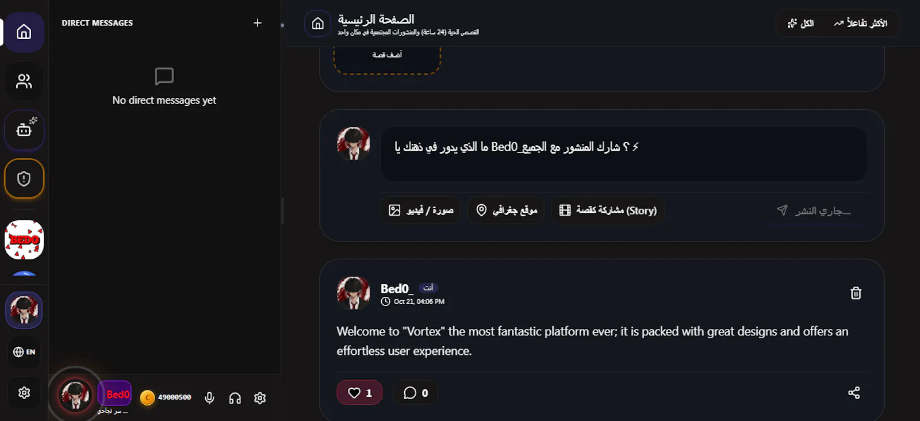
Task: Click the موقع جغرافي location button
Action: pos(506,210)
